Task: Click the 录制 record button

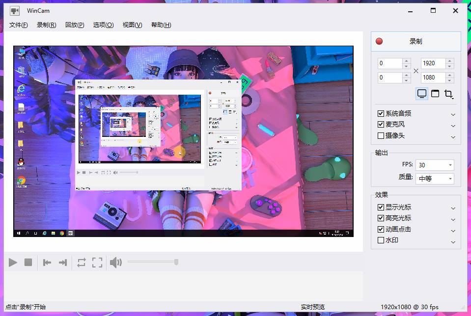Action: [x=416, y=42]
